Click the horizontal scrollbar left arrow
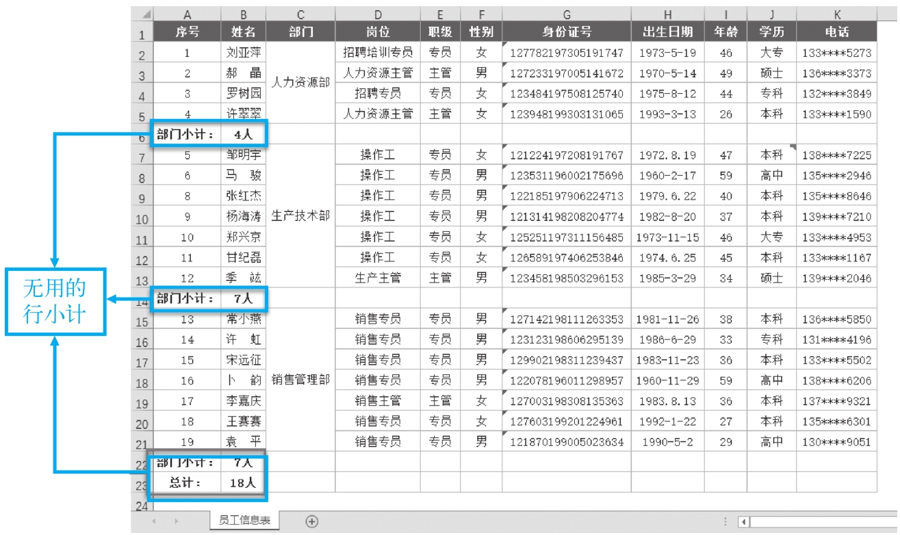This screenshot has width=900, height=535. click(744, 522)
